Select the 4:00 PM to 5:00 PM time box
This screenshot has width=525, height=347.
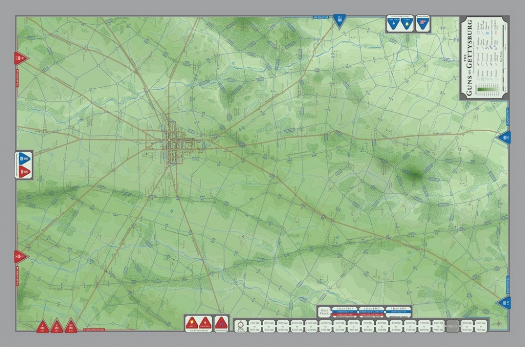[382, 326]
